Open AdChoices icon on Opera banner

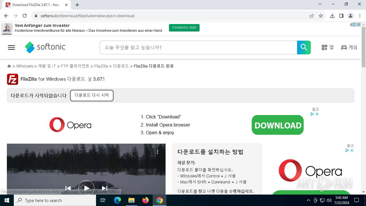313,114
